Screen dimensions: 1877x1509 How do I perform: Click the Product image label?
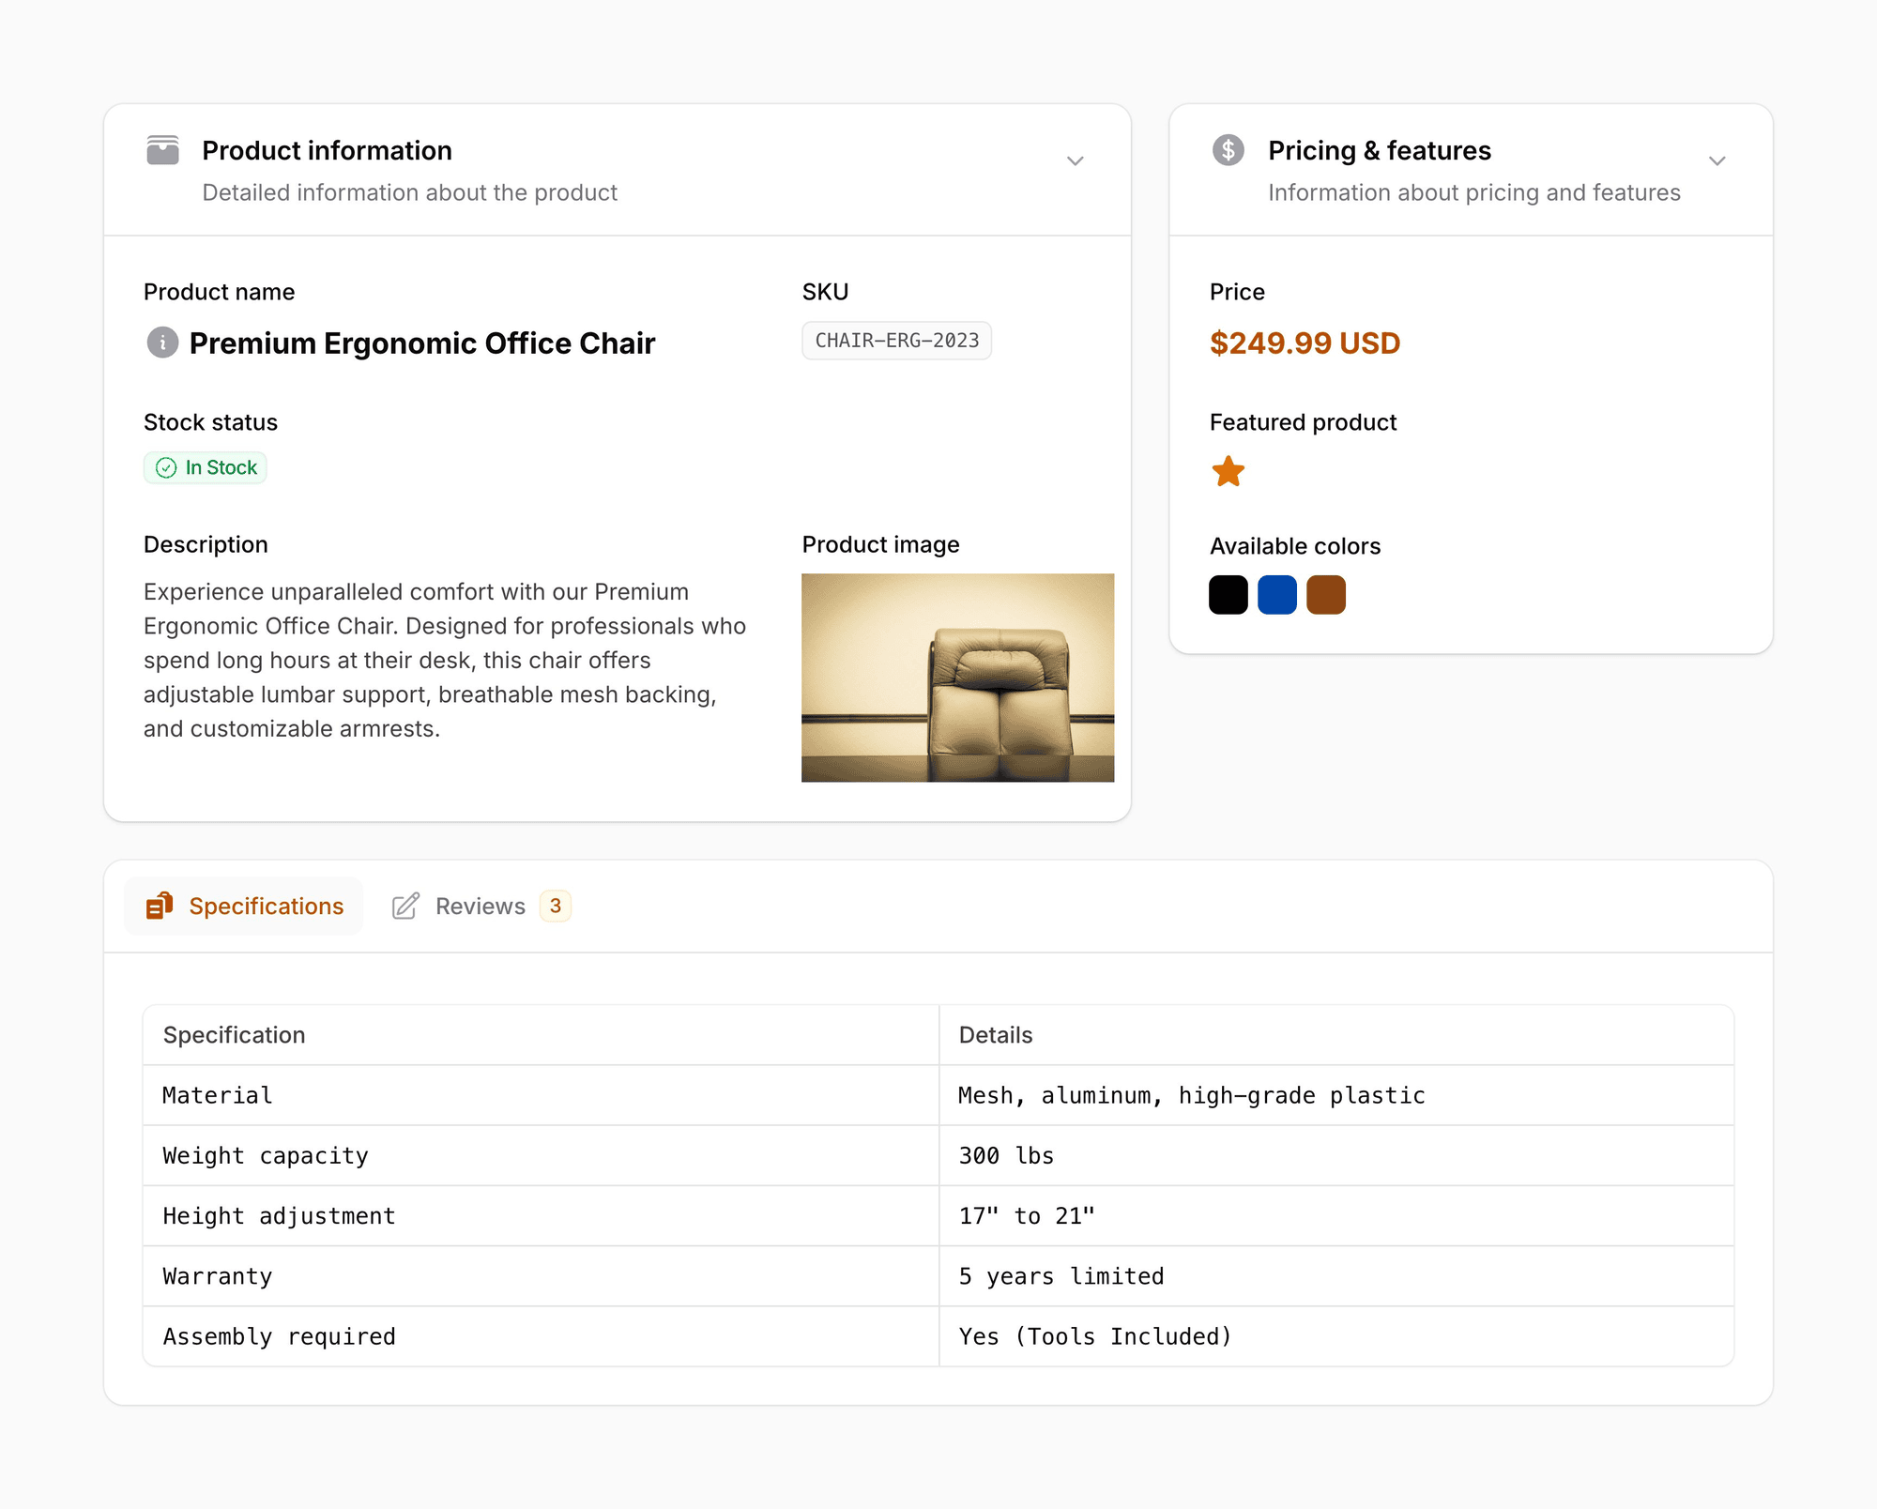point(880,544)
